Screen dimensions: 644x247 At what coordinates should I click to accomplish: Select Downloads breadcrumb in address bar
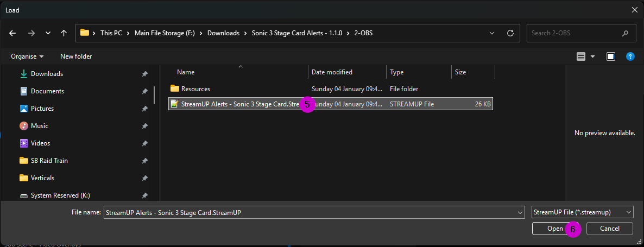point(223,33)
